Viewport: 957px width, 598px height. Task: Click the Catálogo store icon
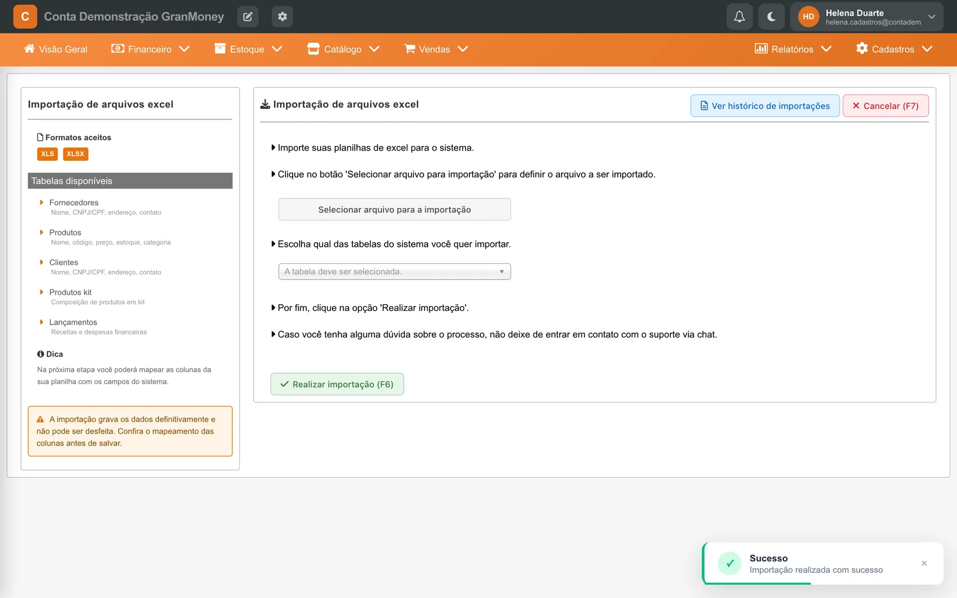click(x=313, y=48)
